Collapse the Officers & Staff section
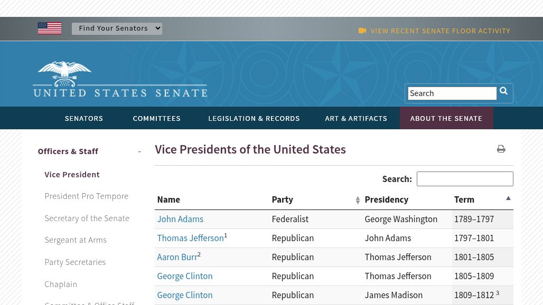543x305 pixels. click(139, 151)
